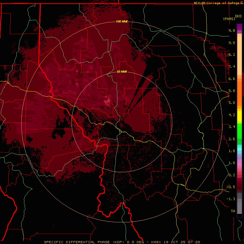Select the cyan segment of the color bar
Image resolution: width=244 pixels, height=244 pixels.
pos(239,149)
